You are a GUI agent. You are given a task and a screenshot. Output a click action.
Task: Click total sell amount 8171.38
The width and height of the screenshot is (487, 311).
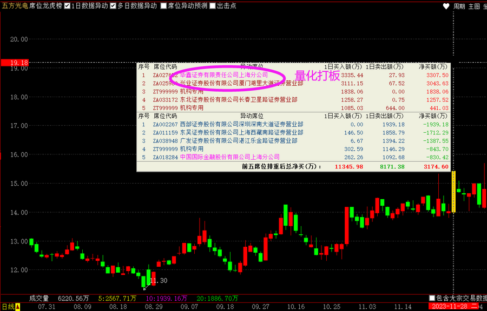click(392, 167)
